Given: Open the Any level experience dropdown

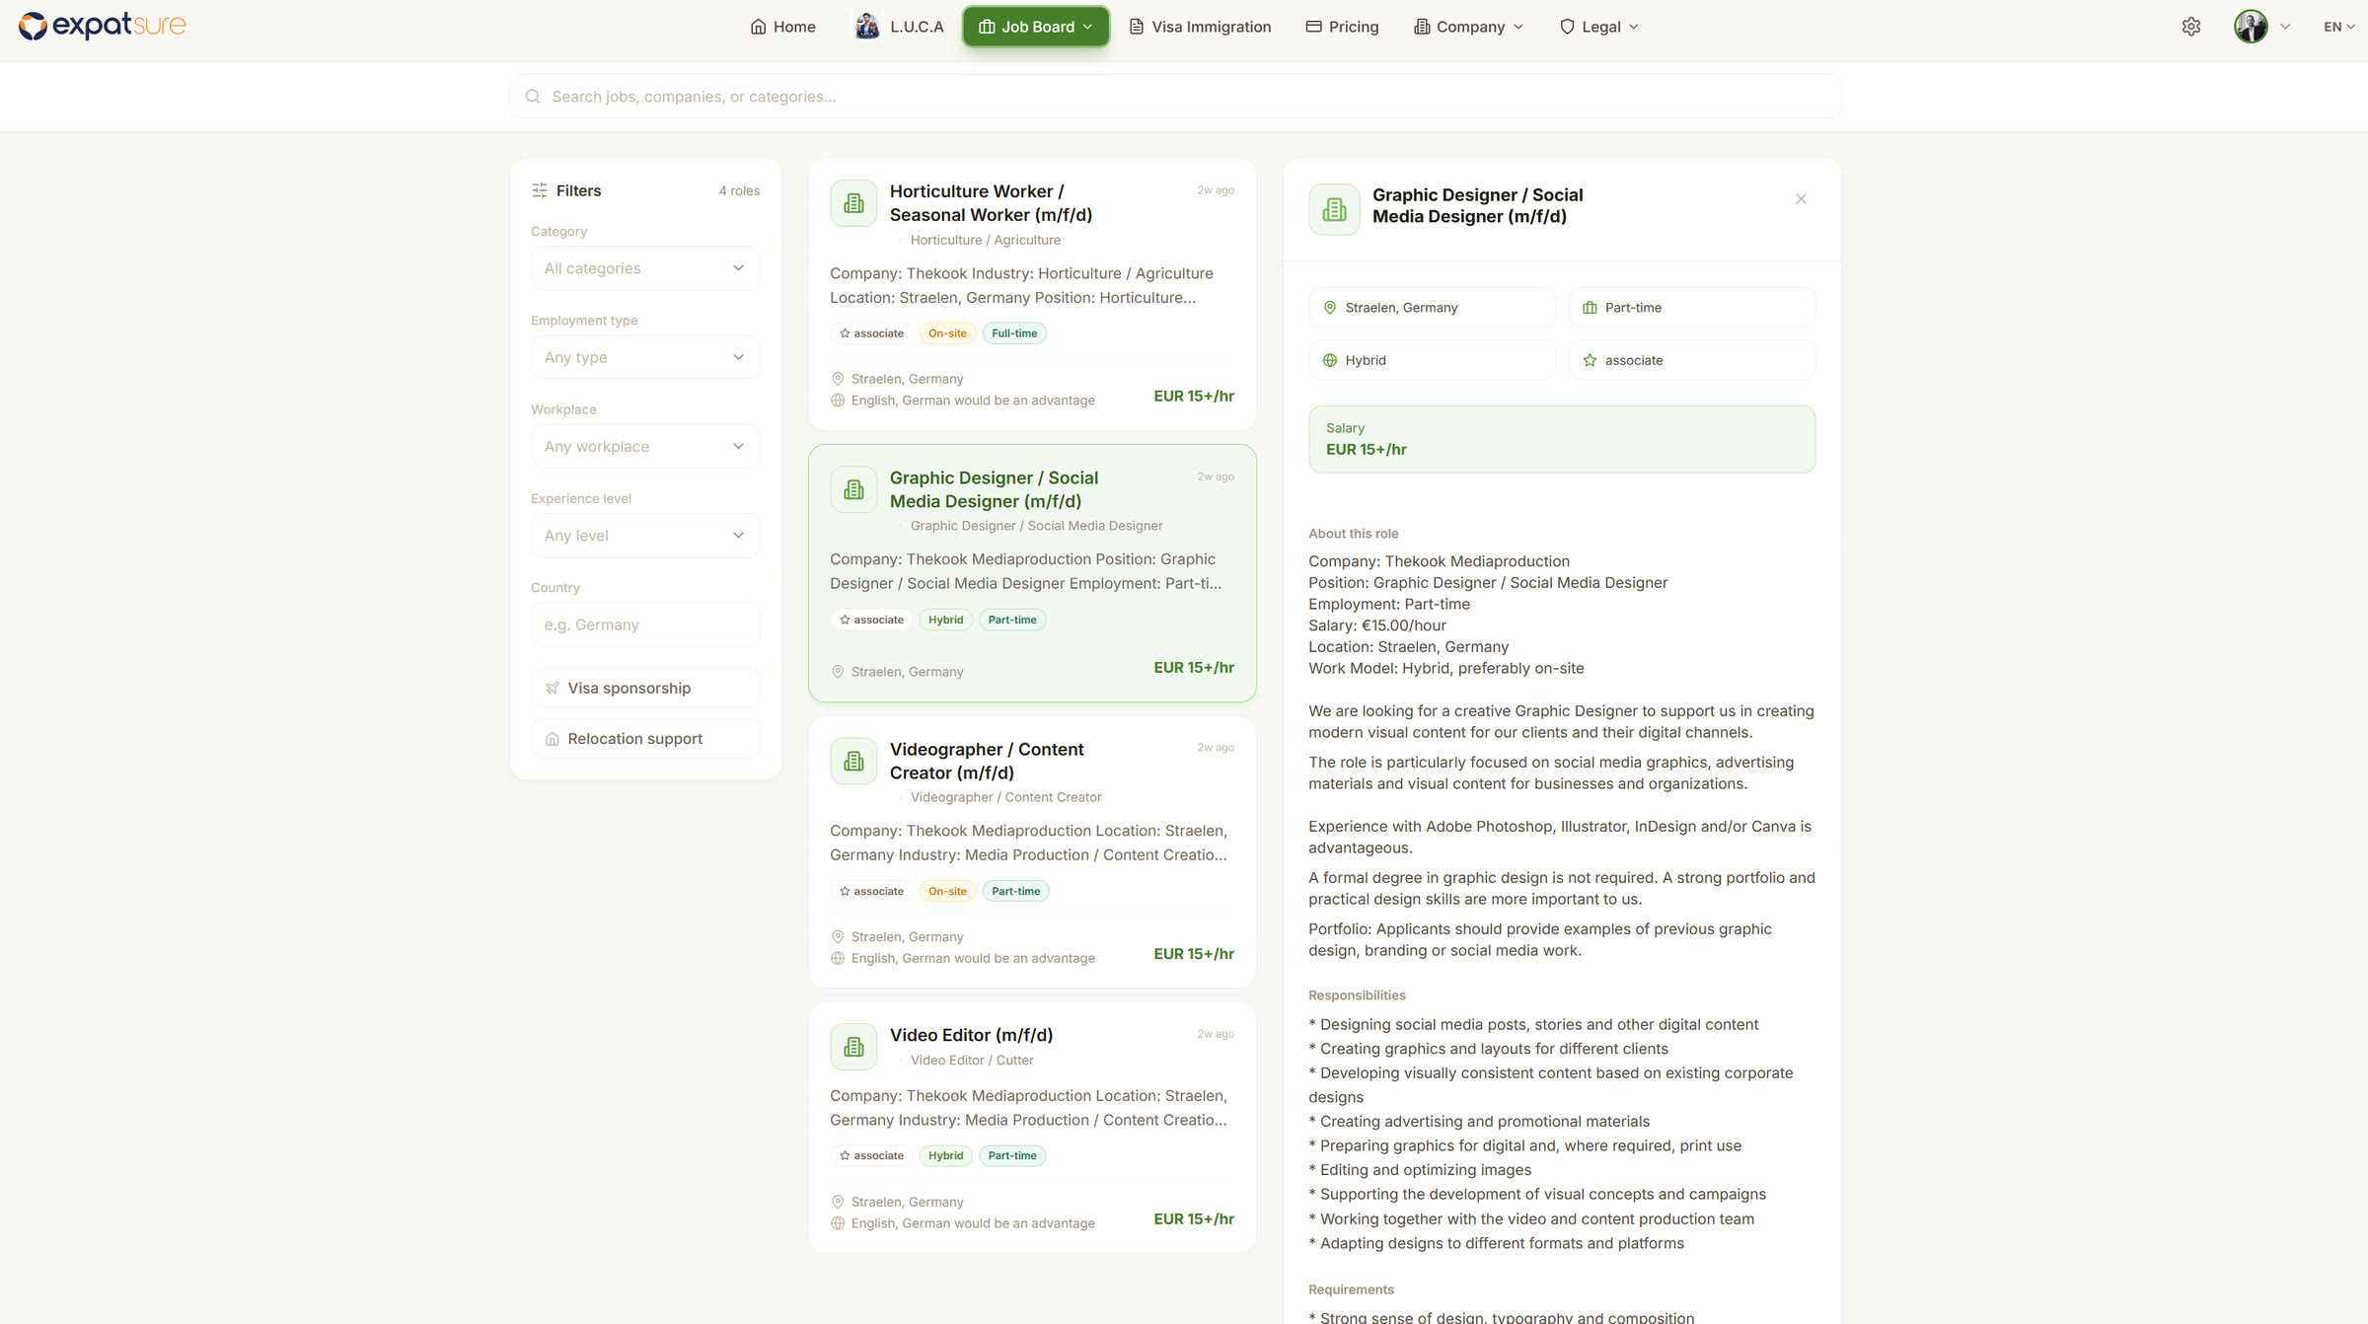Looking at the screenshot, I should pos(645,535).
